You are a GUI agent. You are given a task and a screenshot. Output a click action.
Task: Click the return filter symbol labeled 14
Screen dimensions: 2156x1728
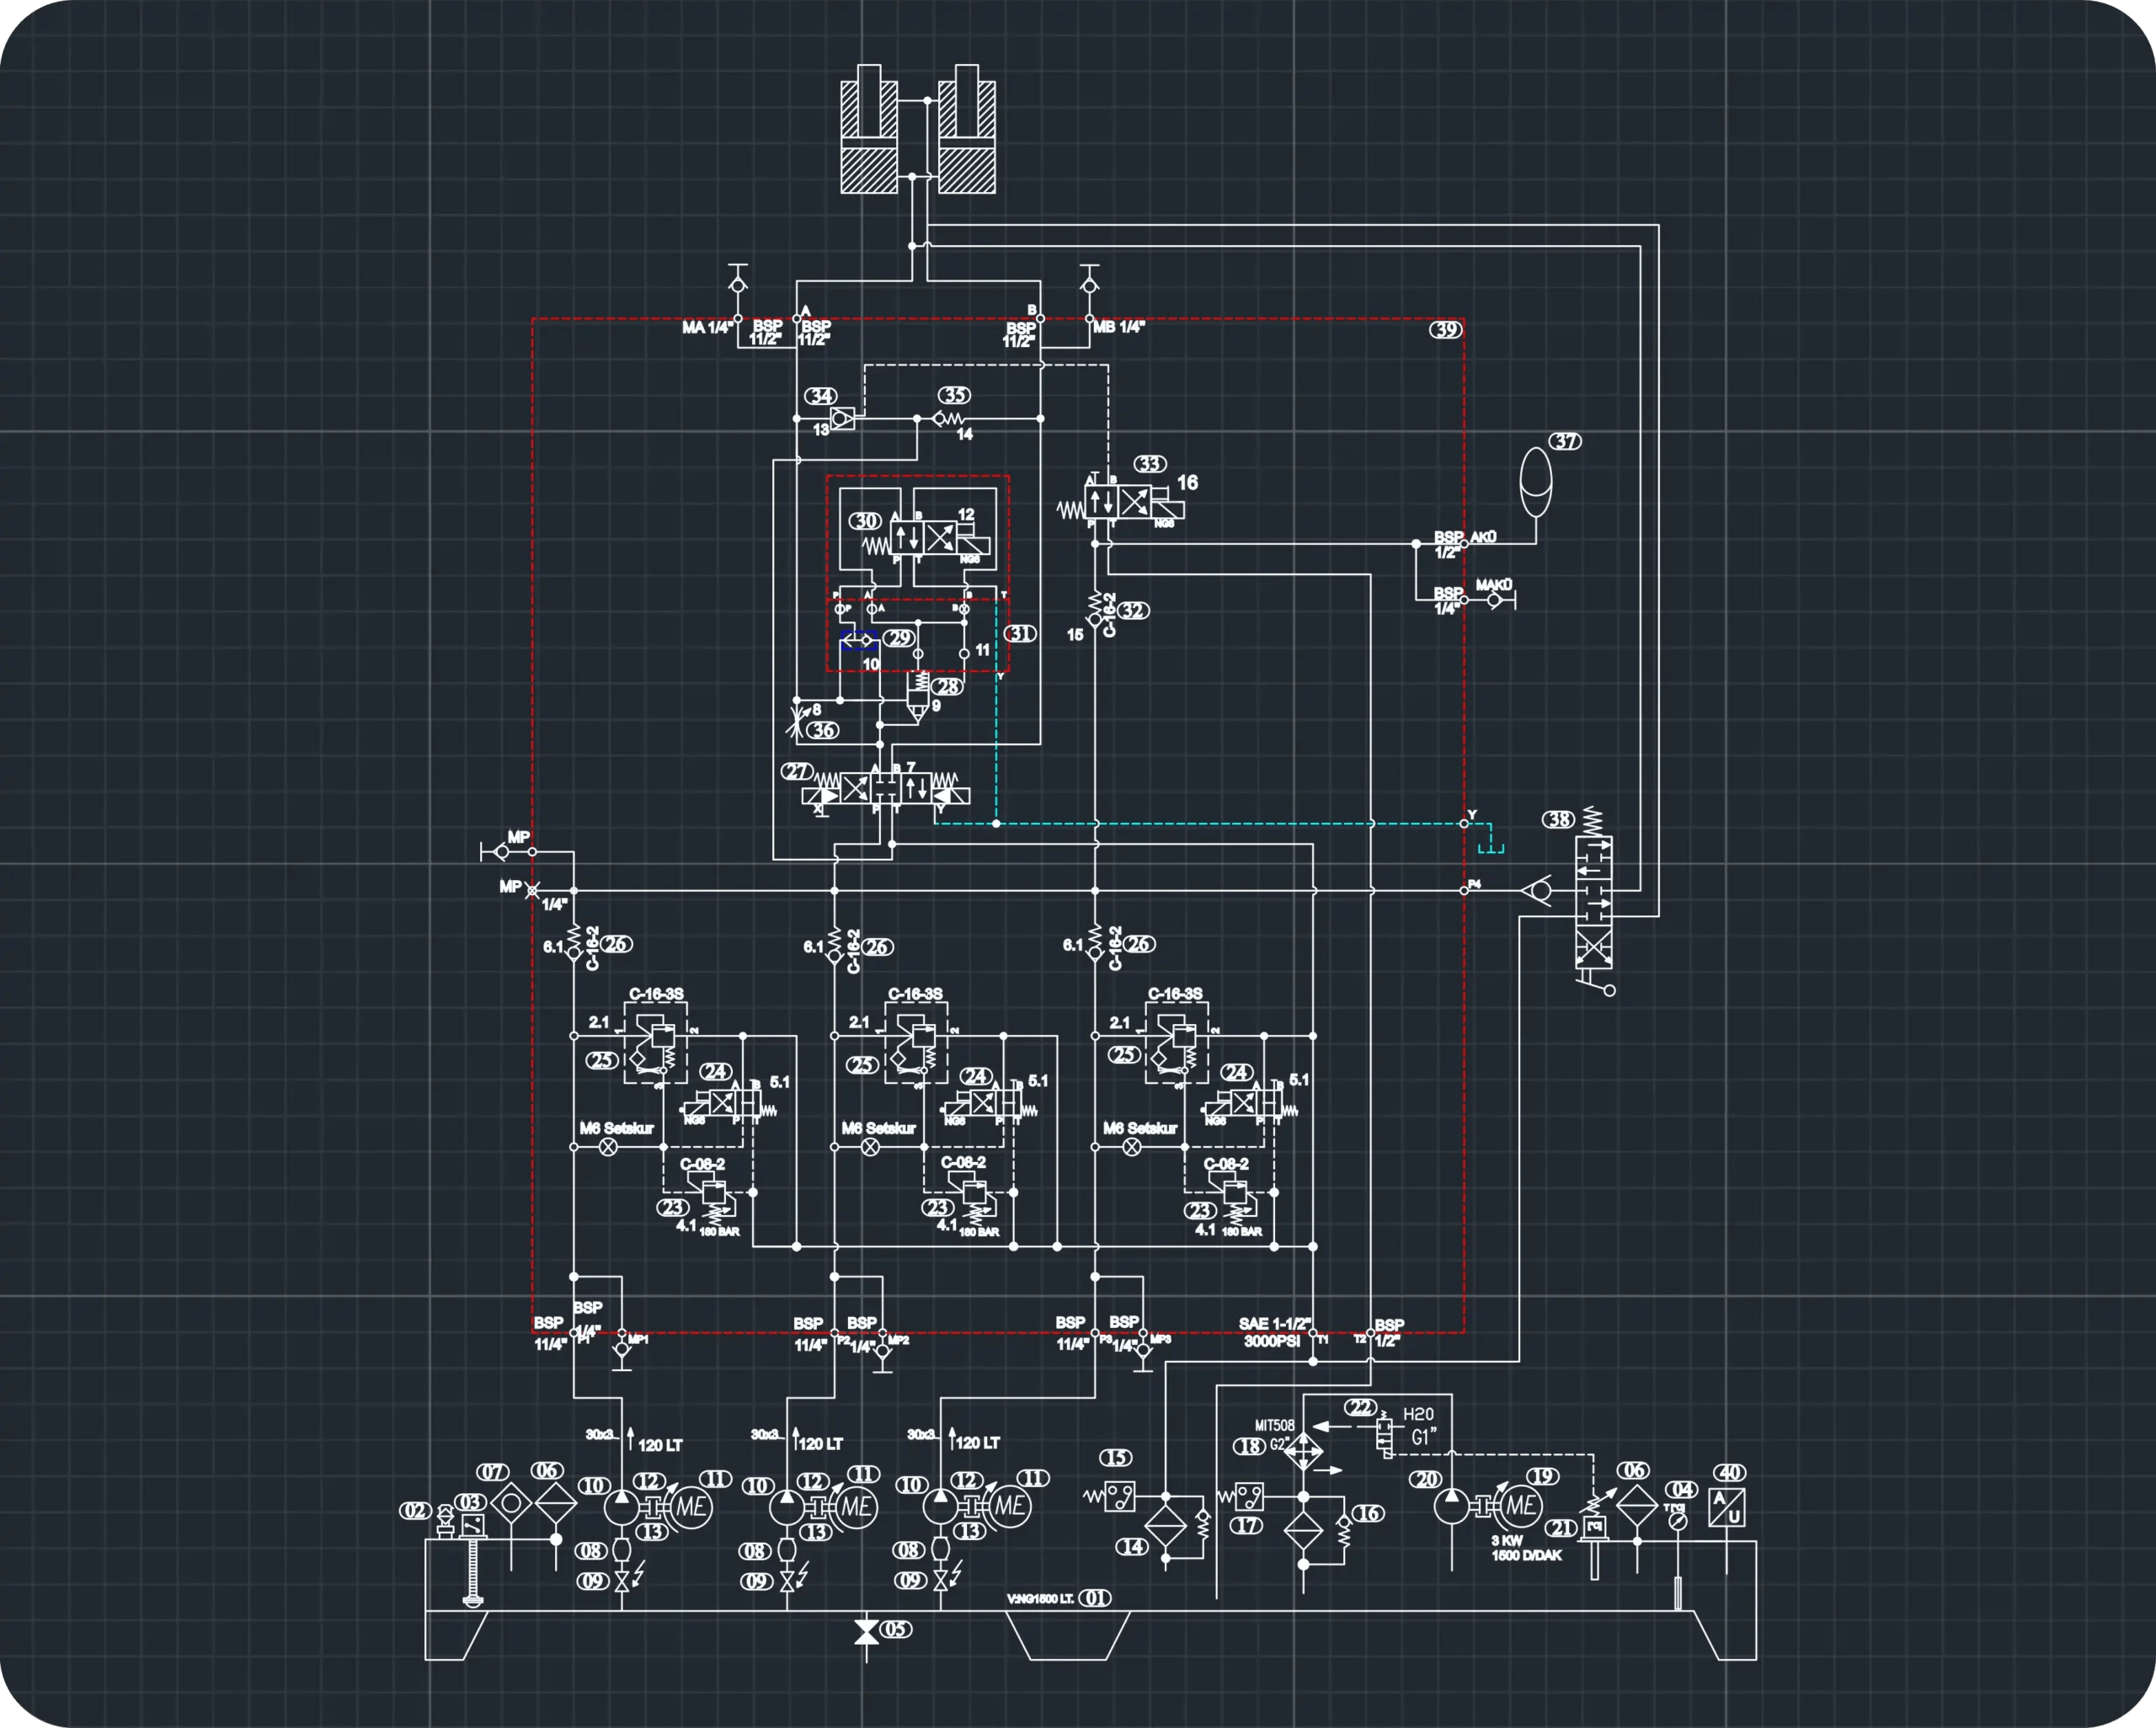(x=1166, y=1527)
